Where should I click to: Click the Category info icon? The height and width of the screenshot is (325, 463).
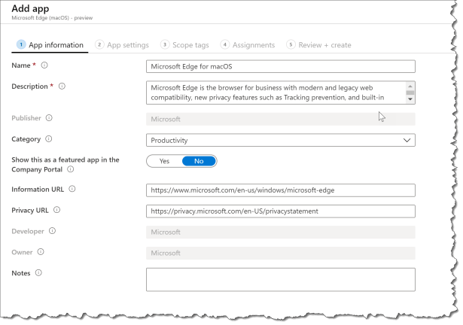[x=49, y=138]
